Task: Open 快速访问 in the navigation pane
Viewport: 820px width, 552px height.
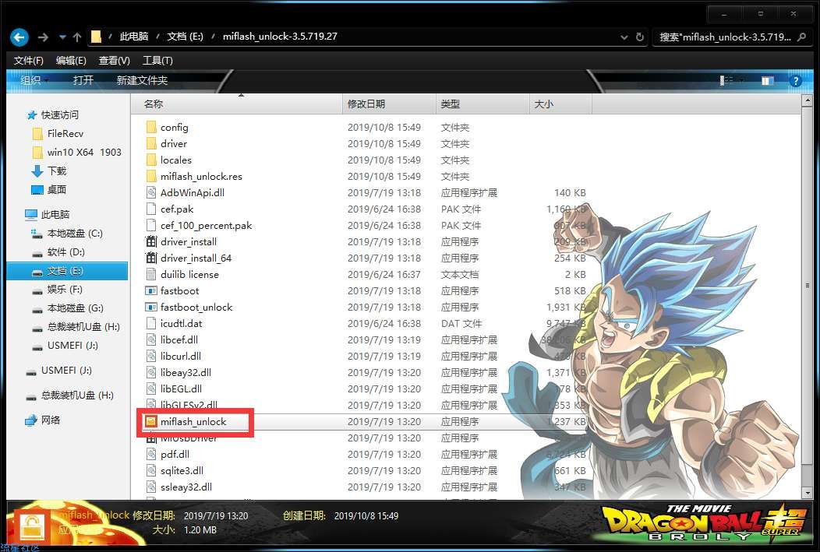Action: pyautogui.click(x=59, y=115)
